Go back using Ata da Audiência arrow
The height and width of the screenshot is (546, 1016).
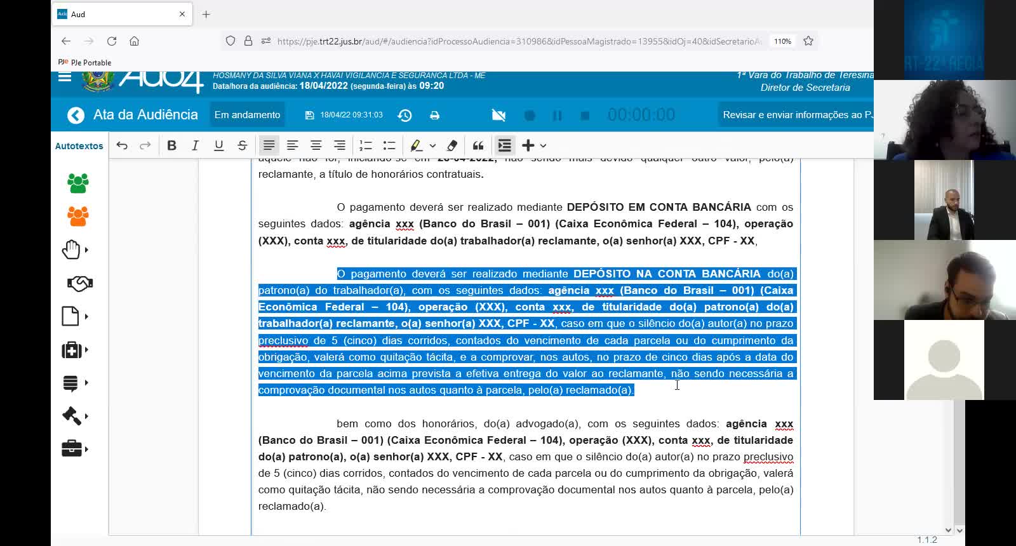tap(76, 115)
